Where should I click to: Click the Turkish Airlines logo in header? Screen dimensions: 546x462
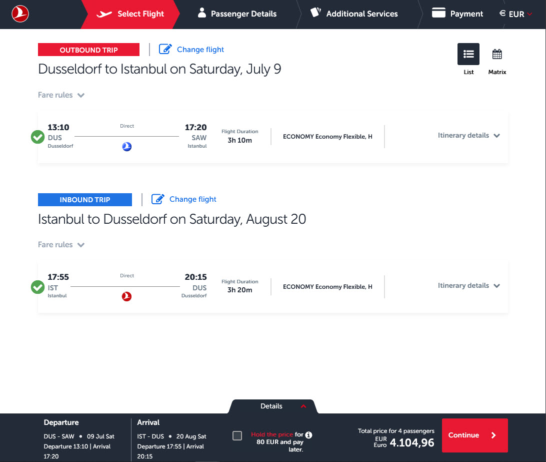click(x=20, y=14)
